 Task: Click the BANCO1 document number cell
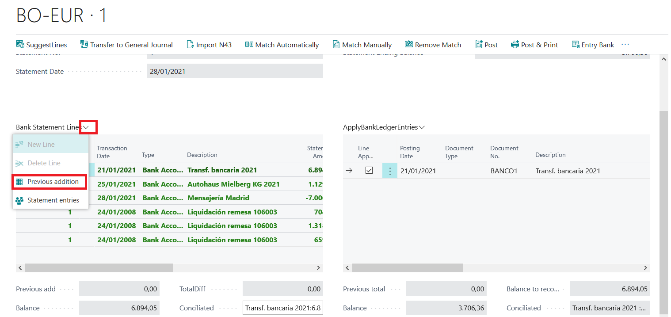click(504, 171)
